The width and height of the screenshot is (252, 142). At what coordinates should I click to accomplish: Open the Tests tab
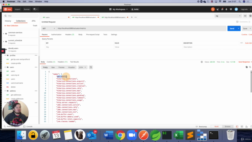click(x=105, y=35)
